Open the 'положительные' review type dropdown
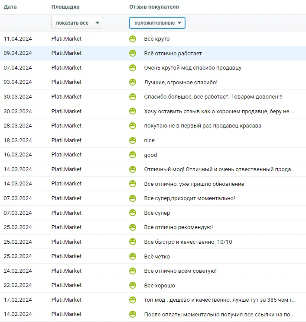Image resolution: width=306 pixels, height=322 pixels. tap(157, 23)
